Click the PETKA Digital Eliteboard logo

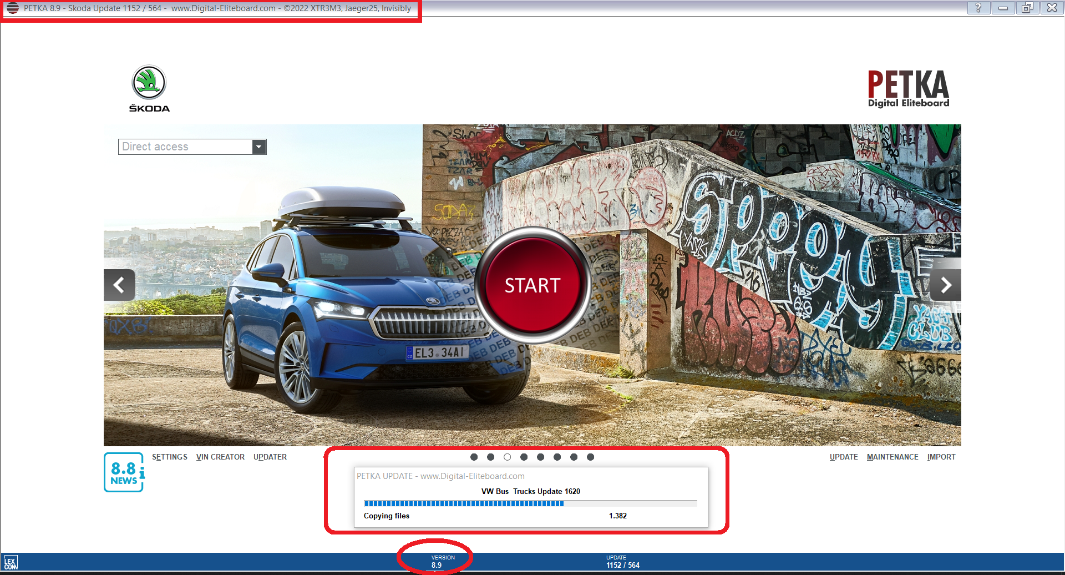coord(909,89)
